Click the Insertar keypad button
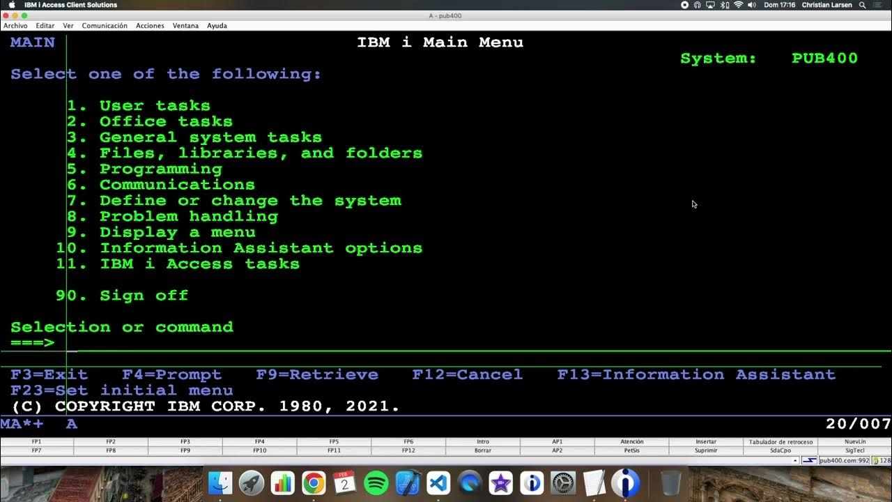This screenshot has height=502, width=892. [706, 442]
